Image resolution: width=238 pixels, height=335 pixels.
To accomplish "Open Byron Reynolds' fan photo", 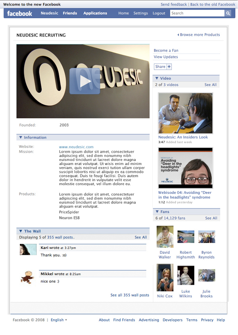I will pos(207,237).
